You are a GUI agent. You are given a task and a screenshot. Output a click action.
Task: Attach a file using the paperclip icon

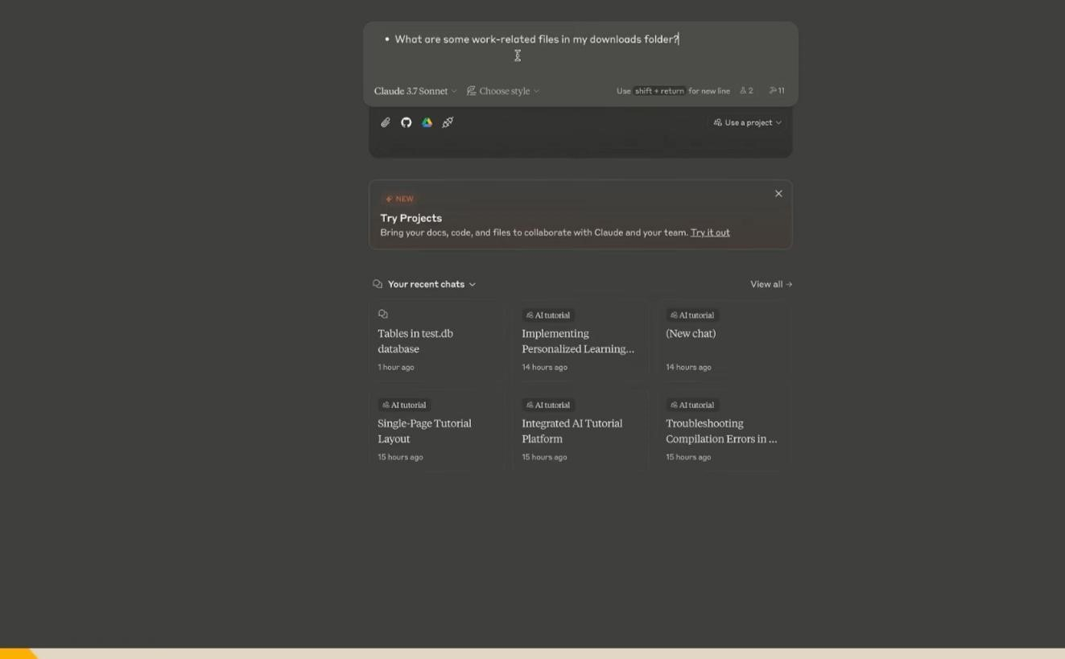[x=386, y=122]
